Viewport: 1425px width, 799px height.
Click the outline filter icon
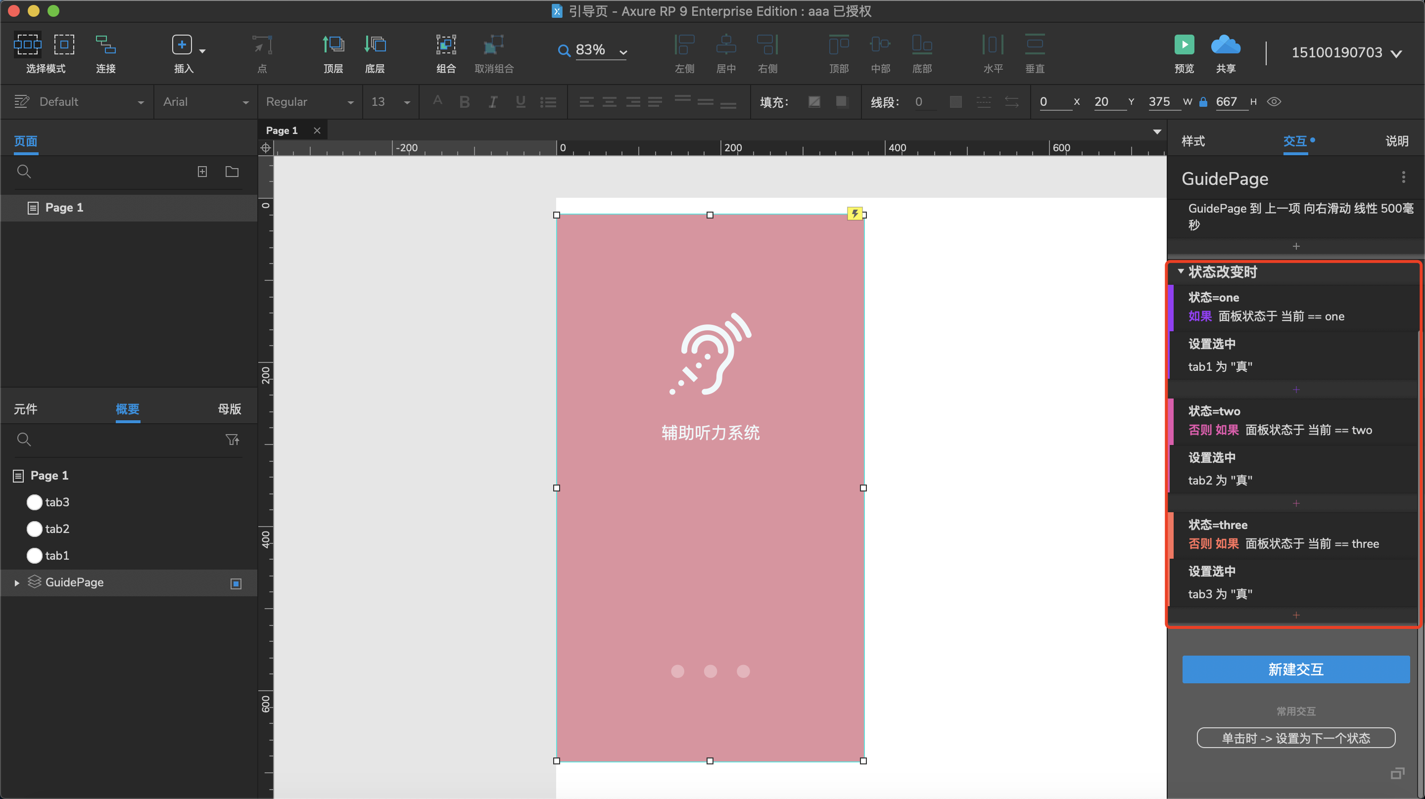click(233, 440)
